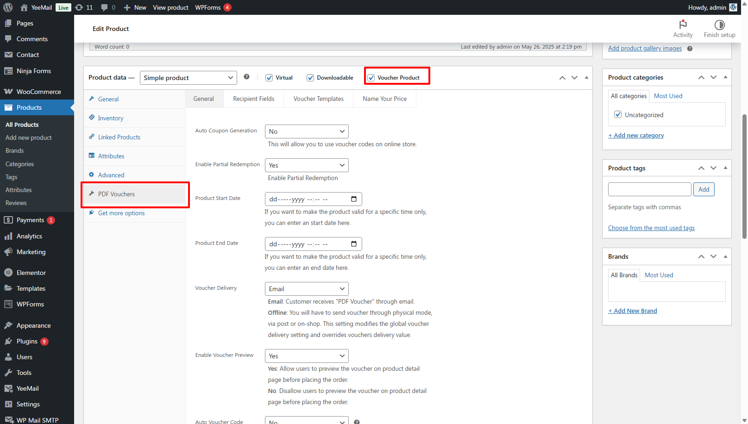Switch to Name Your Price tab

point(385,99)
